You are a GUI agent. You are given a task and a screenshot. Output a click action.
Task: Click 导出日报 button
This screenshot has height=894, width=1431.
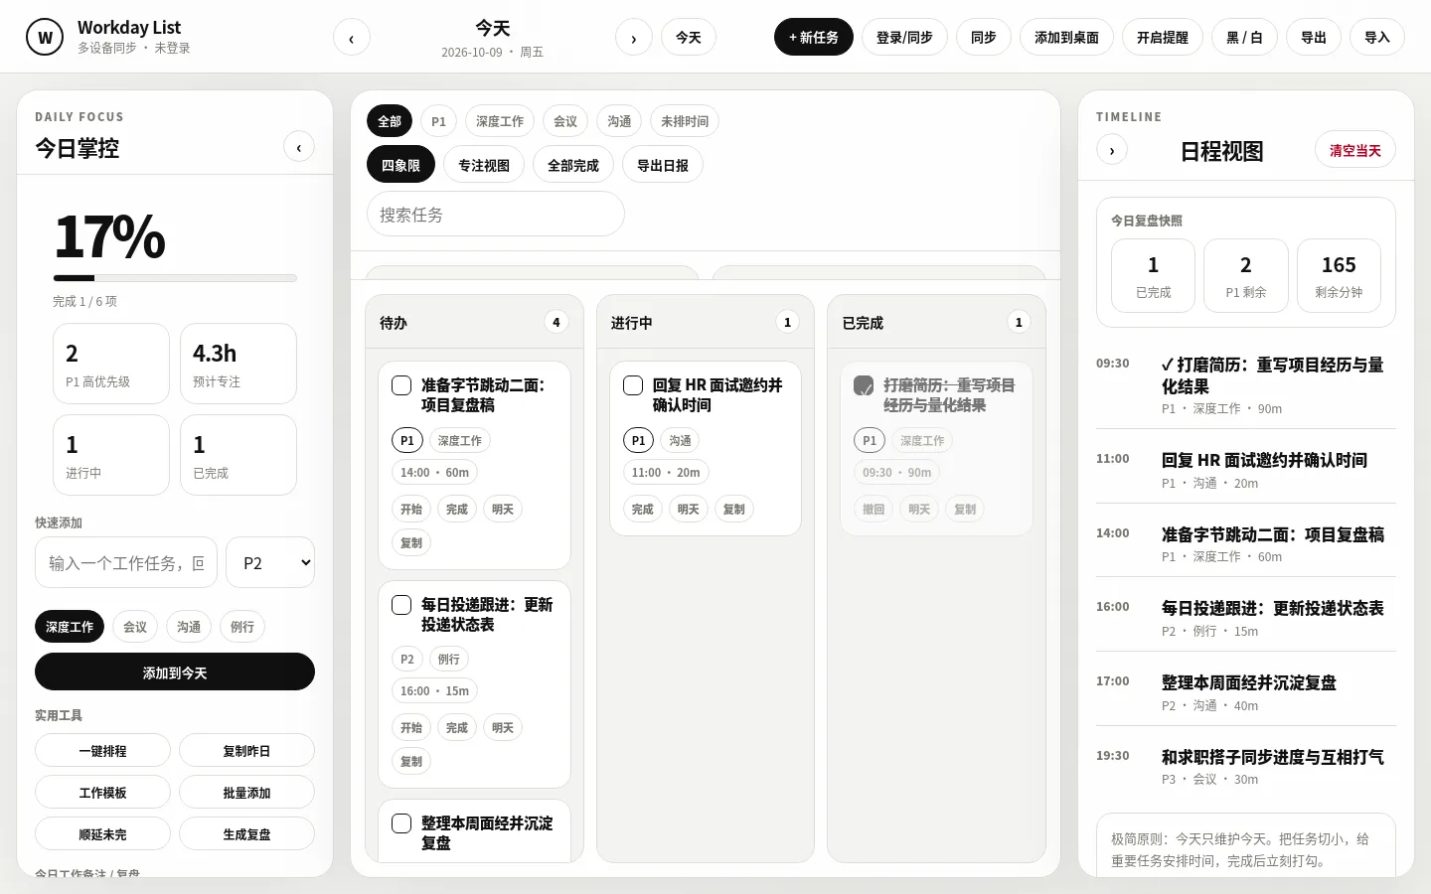pyautogui.click(x=663, y=165)
